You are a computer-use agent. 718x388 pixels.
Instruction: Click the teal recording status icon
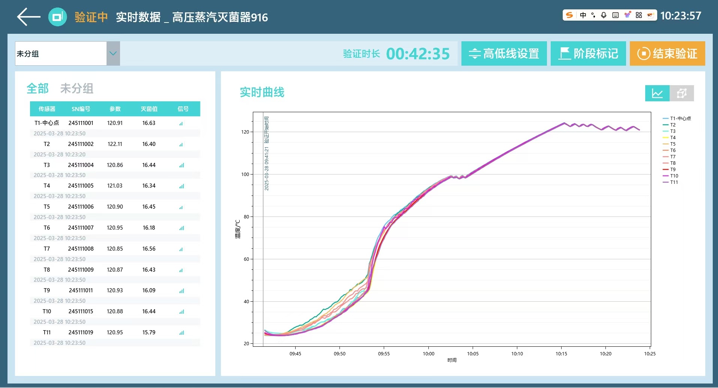[57, 17]
